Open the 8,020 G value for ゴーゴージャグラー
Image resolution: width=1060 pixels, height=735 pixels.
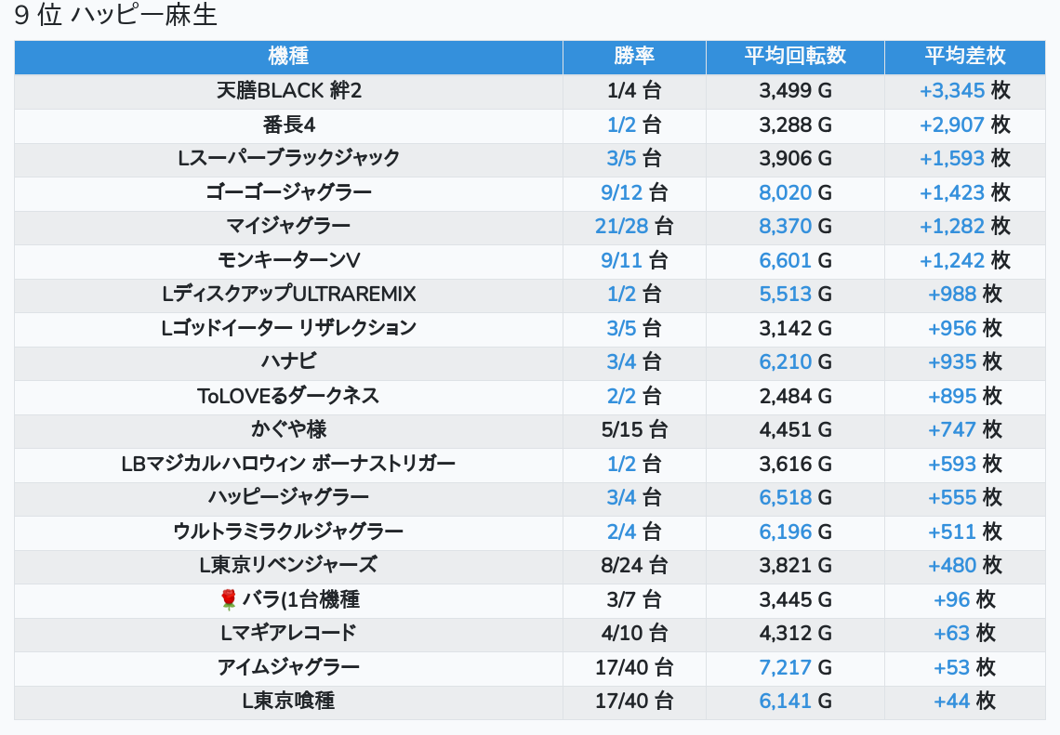786,192
